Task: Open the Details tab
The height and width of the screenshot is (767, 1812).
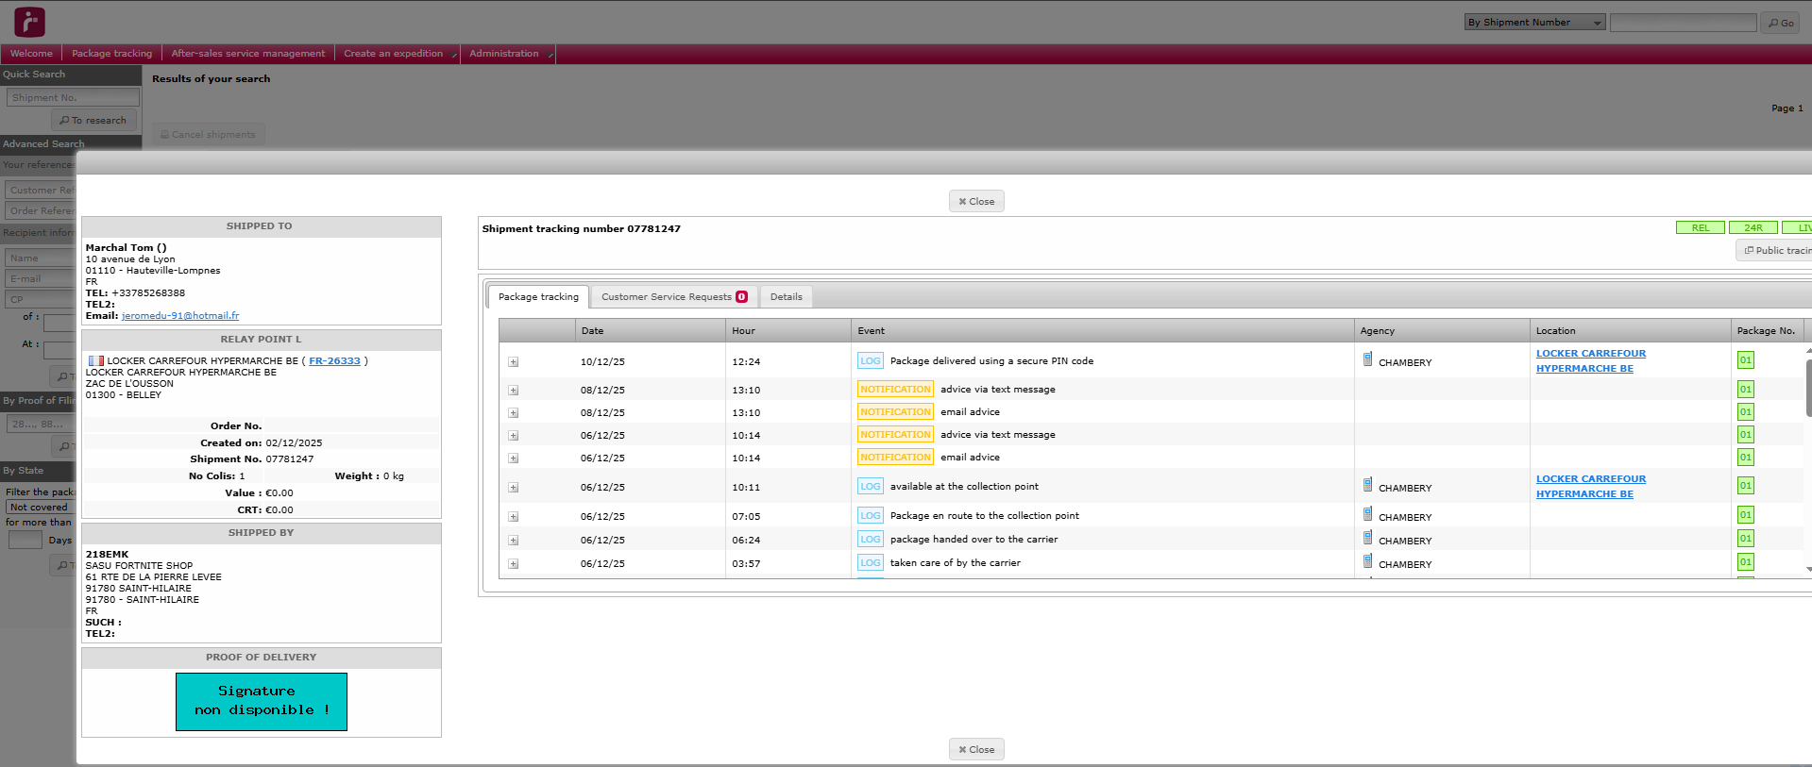Action: (786, 297)
